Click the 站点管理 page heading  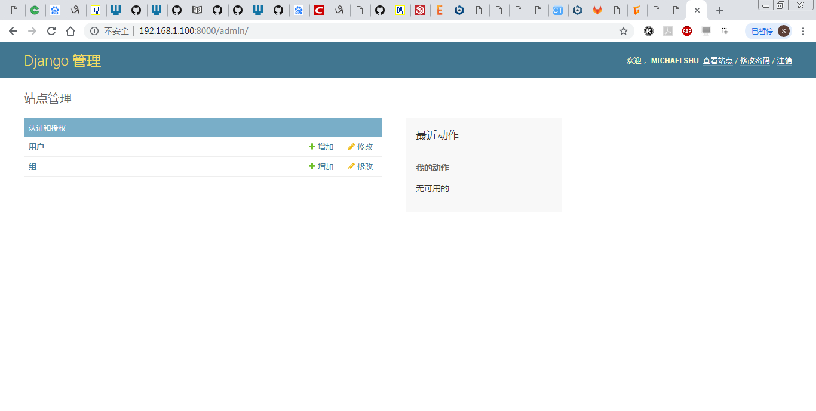point(48,99)
